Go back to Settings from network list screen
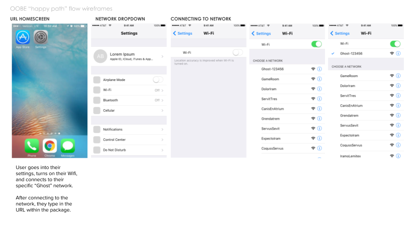Viewport: 416px width, 234px height. tap(261, 33)
